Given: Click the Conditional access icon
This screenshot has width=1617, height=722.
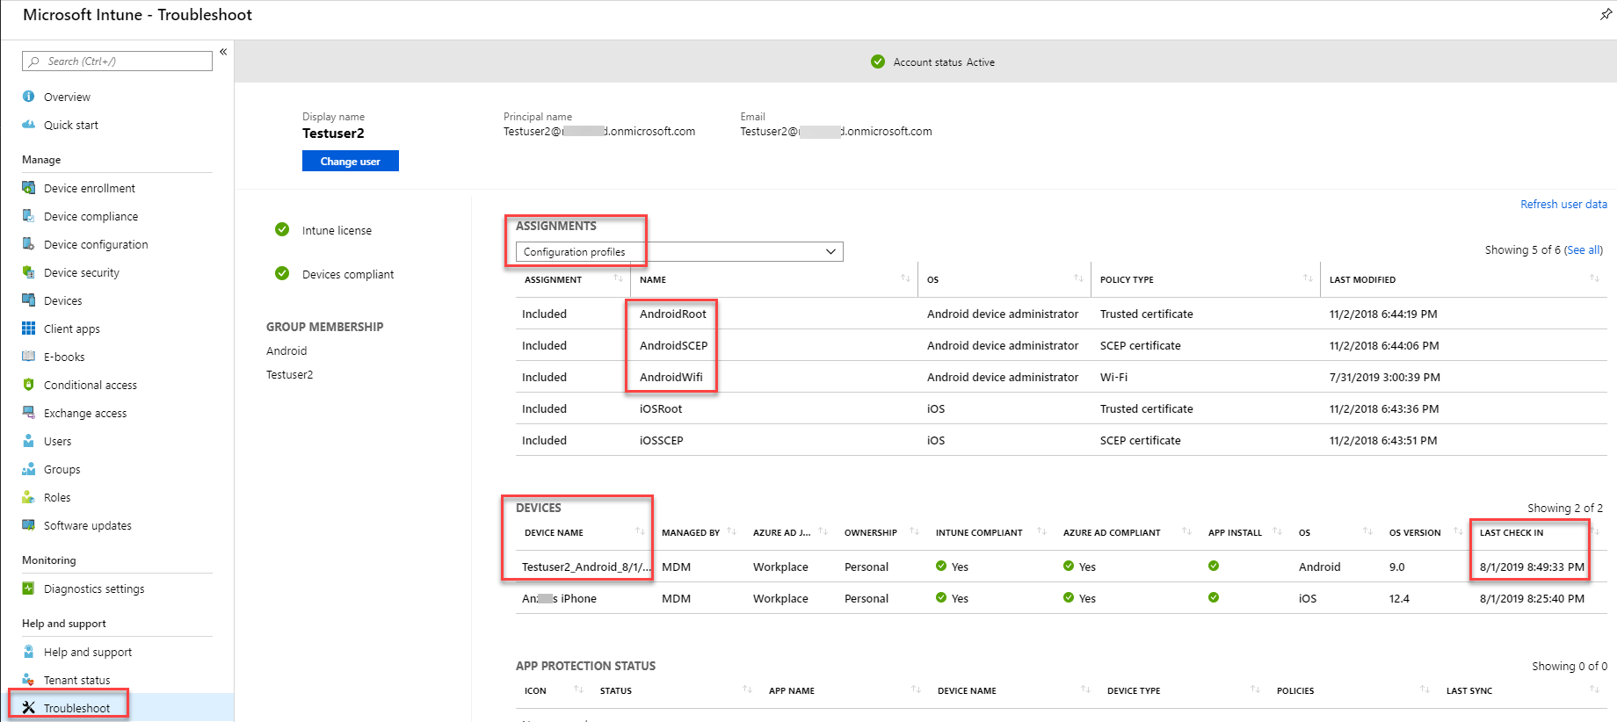Looking at the screenshot, I should coord(28,385).
